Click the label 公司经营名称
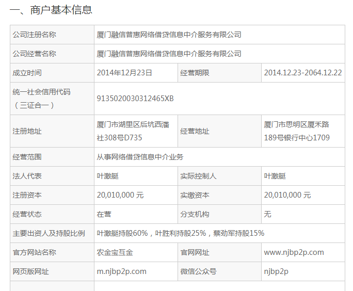Viewport: 353px width, 291px height. [34, 54]
